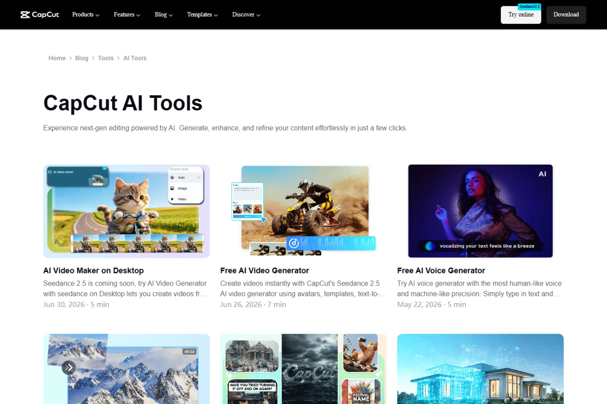This screenshot has width=607, height=404.
Task: Select the AI Tools breadcrumb item
Action: pyautogui.click(x=135, y=58)
